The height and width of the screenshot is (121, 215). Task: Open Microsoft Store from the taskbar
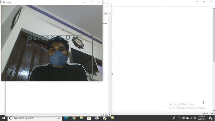coord(89,118)
